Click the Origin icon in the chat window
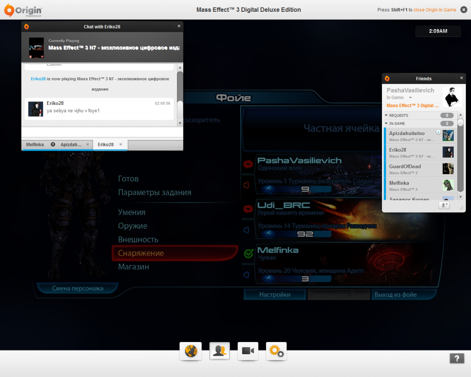 pyautogui.click(x=26, y=27)
